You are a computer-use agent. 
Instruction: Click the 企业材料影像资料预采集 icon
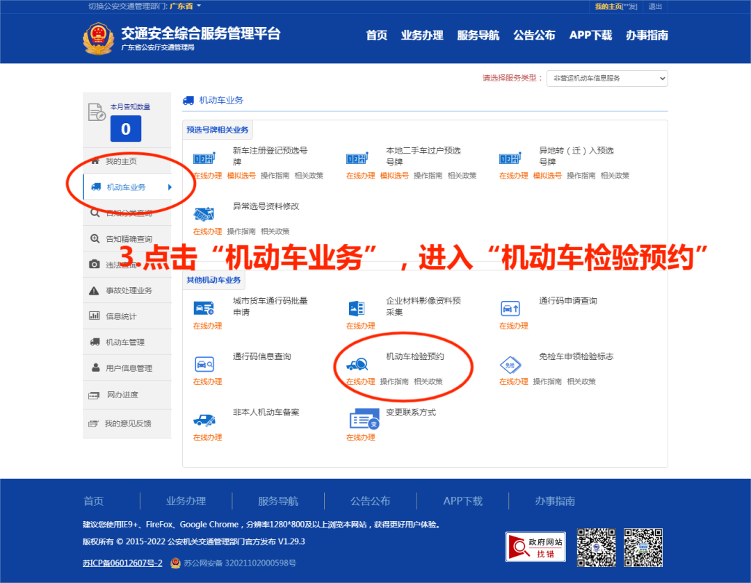pos(357,309)
